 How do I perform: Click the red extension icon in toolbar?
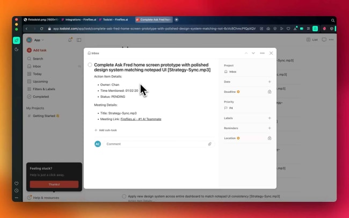[x=324, y=28]
